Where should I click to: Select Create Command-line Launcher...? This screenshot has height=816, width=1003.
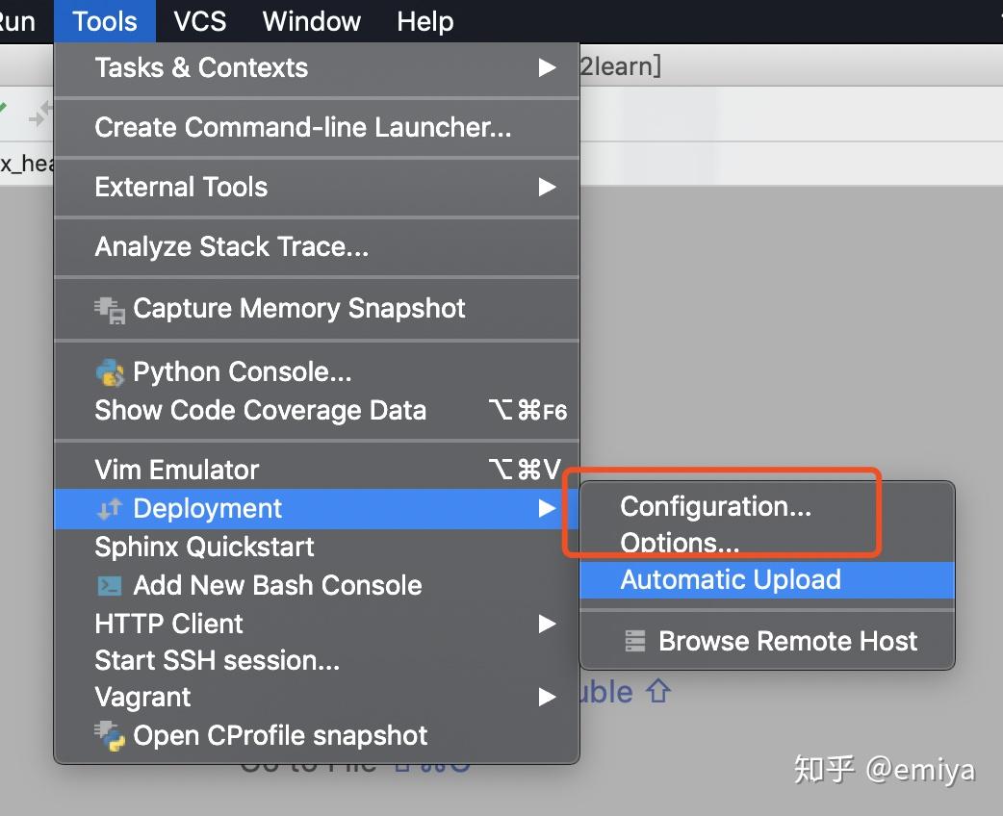(302, 127)
